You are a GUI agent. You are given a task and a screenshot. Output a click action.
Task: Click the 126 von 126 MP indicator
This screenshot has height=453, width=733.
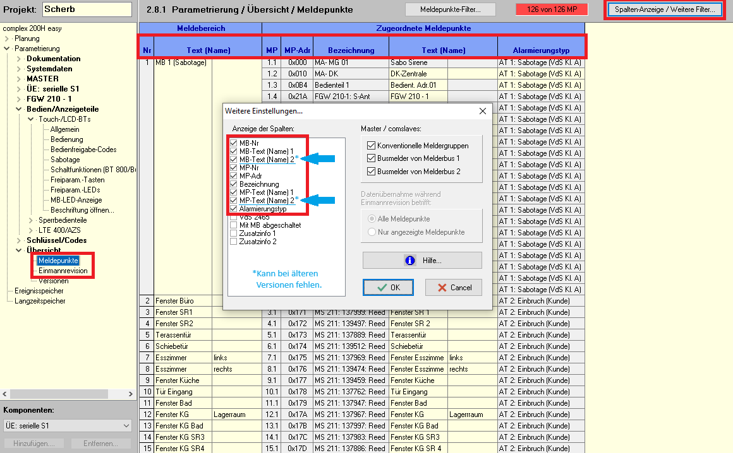coord(552,9)
